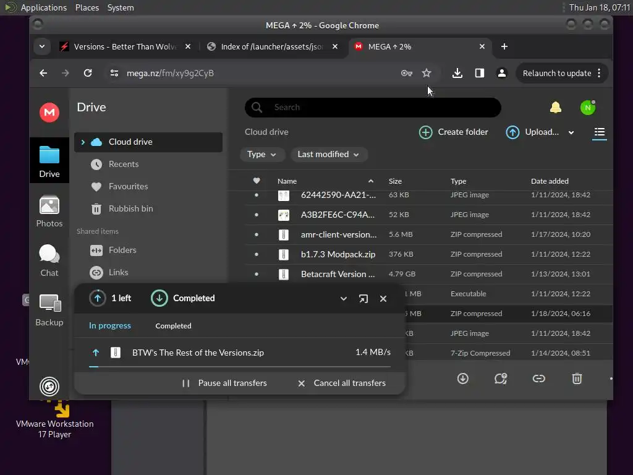The height and width of the screenshot is (475, 633).
Task: Reload the page
Action: pyautogui.click(x=88, y=73)
